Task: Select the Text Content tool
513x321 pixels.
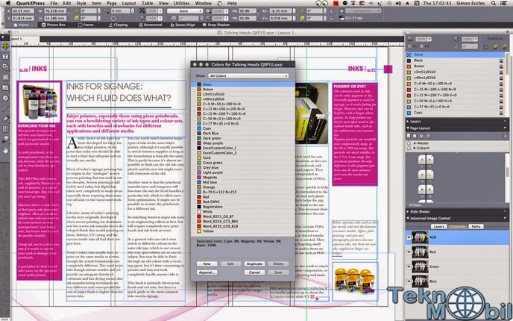Action: [5, 57]
